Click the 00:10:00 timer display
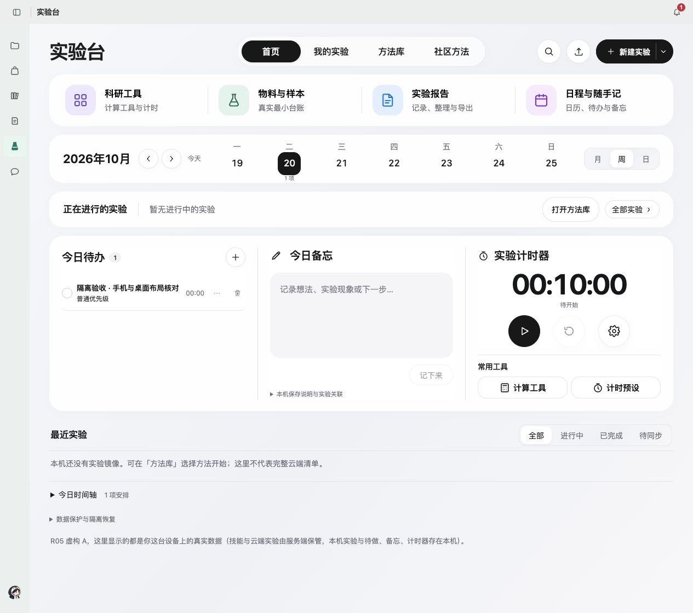The width and height of the screenshot is (693, 613). [x=569, y=285]
